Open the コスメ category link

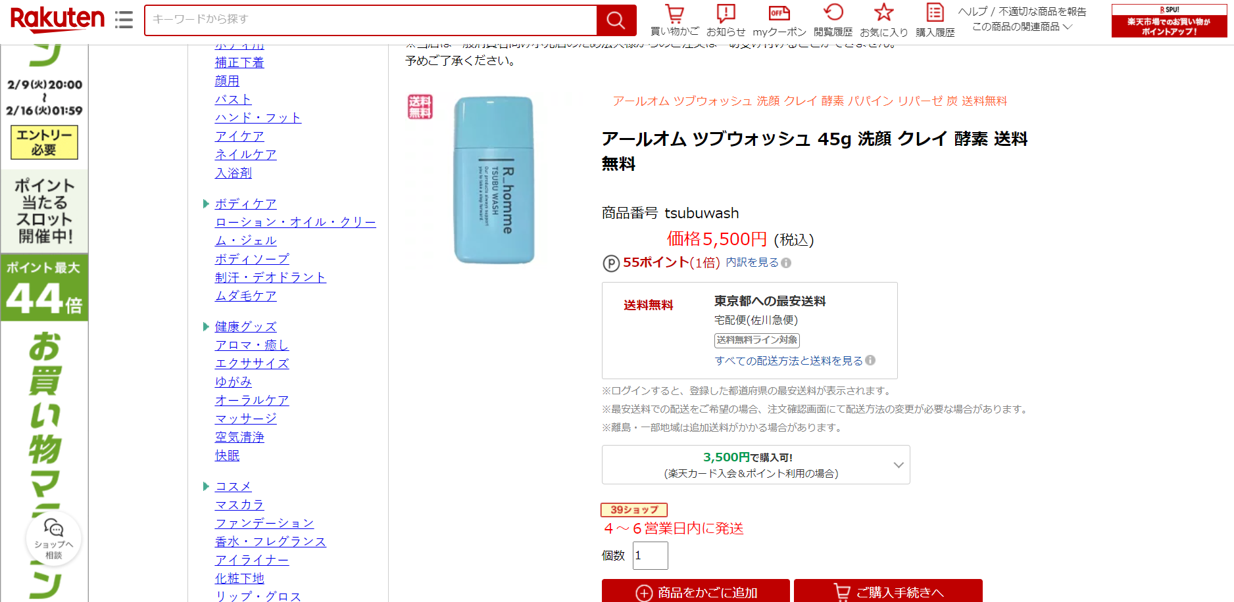pyautogui.click(x=234, y=486)
